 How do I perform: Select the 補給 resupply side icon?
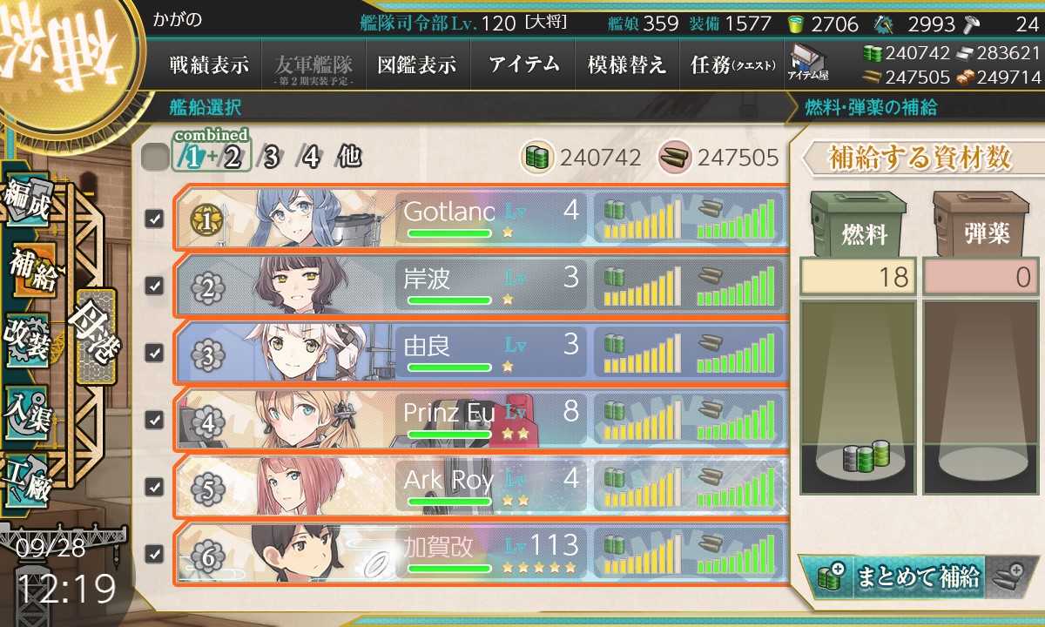click(28, 272)
